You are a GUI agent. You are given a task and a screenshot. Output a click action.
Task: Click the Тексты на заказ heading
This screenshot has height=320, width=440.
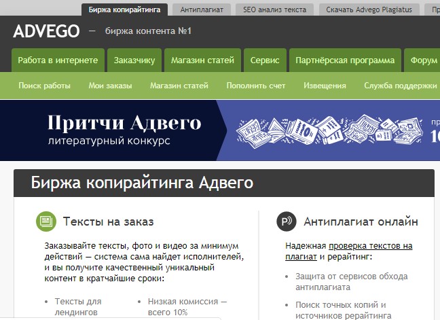[x=109, y=221]
